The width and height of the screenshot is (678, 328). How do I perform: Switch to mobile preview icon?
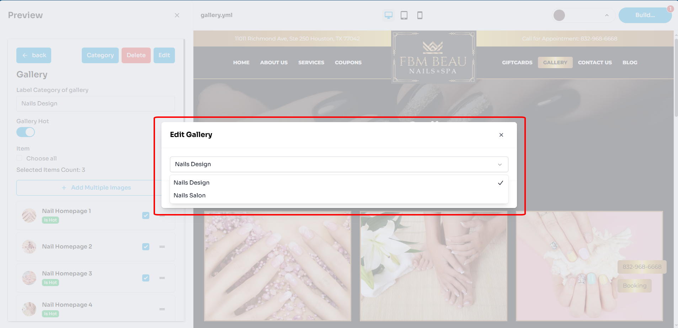point(420,15)
